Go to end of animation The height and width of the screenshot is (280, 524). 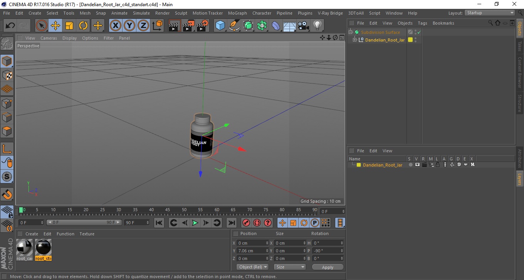click(231, 223)
